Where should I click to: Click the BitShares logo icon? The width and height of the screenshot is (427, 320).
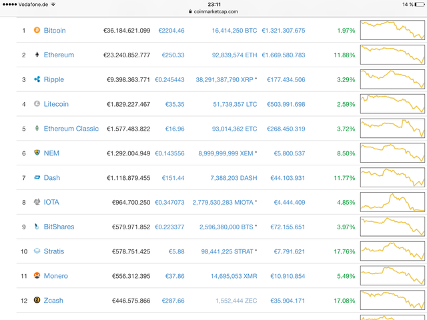(37, 227)
